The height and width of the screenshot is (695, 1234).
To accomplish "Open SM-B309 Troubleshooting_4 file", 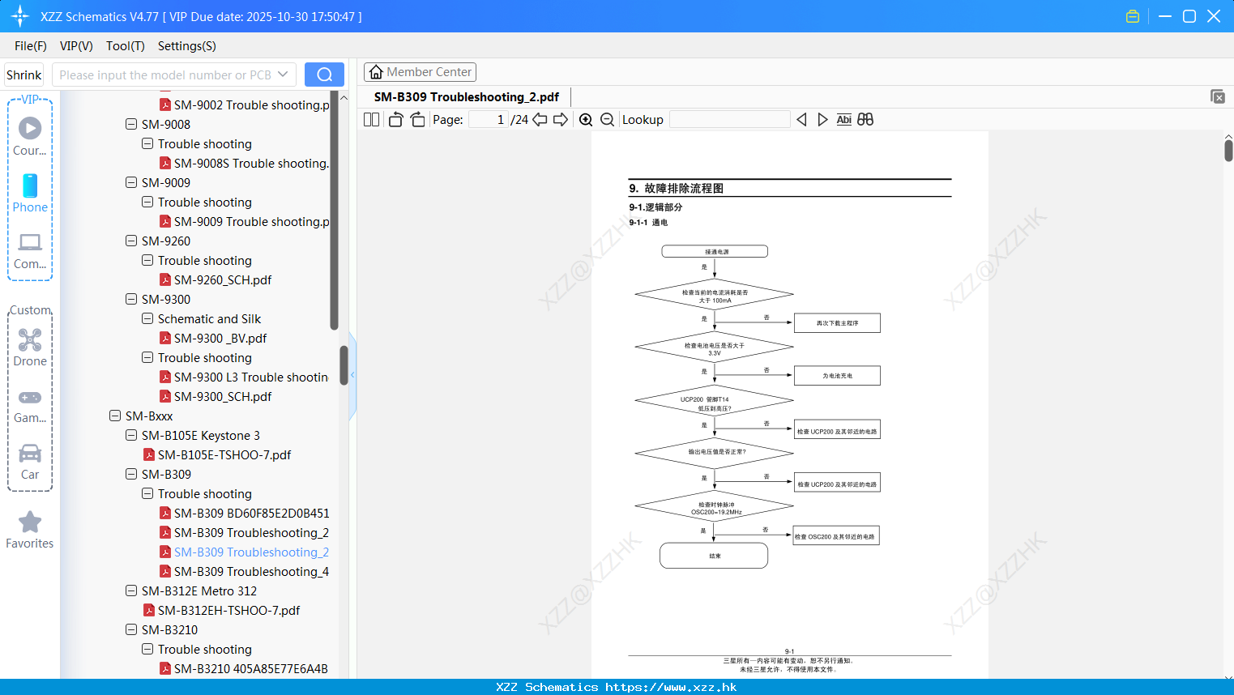I will point(244,572).
